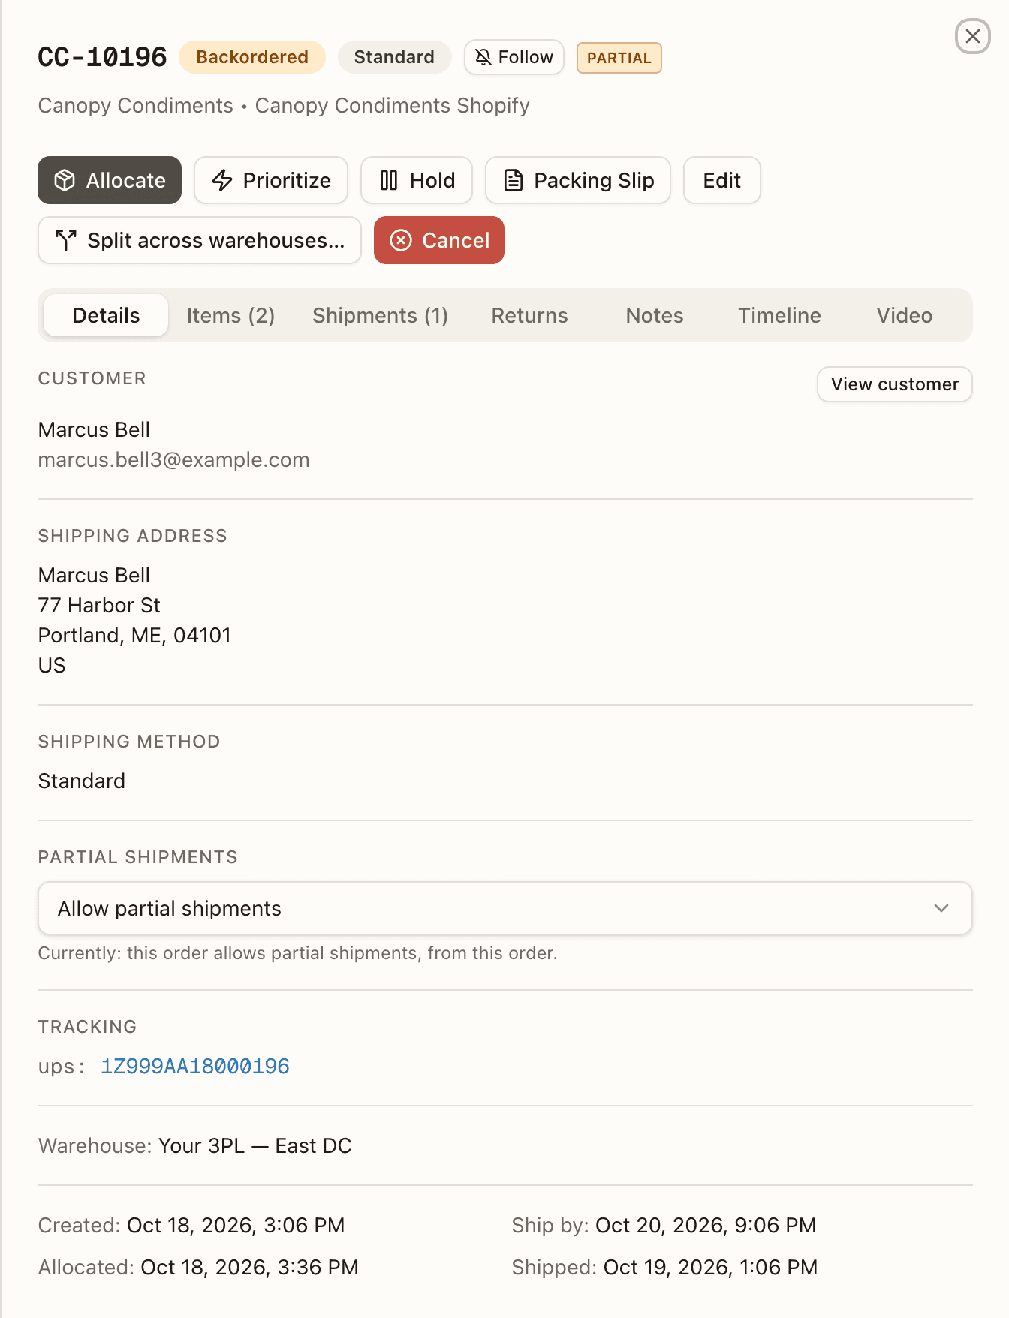Screen dimensions: 1009x1318
Task: Choose Split across warehouses option
Action: 200,240
